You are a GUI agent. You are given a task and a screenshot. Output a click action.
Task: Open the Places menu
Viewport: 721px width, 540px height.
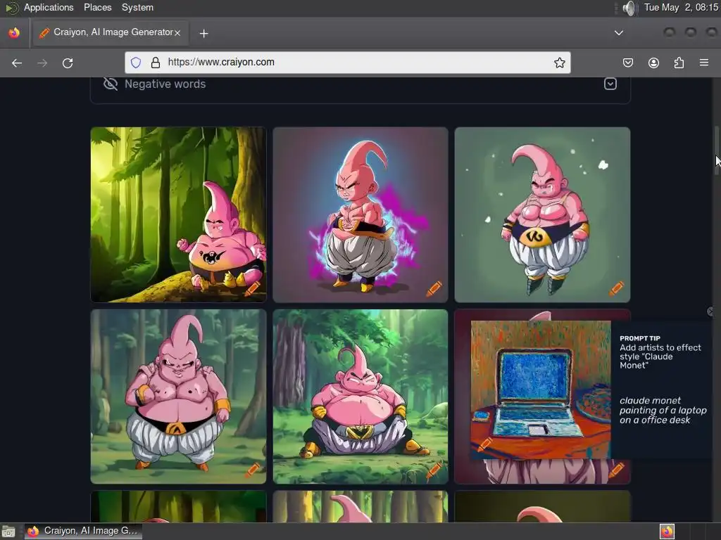pyautogui.click(x=97, y=7)
